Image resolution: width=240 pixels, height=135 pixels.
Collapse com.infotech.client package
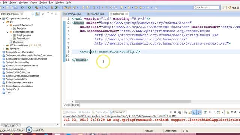7,25
